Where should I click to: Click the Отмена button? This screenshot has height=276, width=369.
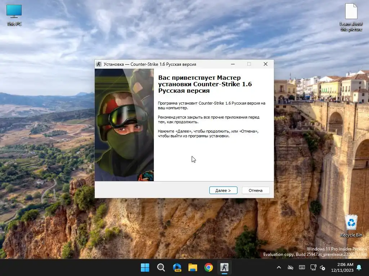click(x=255, y=190)
